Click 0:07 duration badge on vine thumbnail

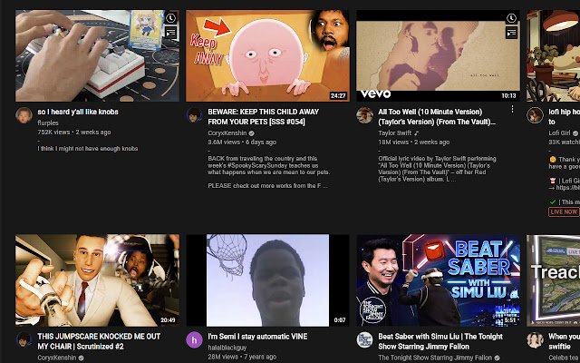coord(340,320)
